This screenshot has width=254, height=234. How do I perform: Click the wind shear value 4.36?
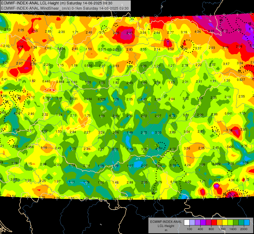[231, 180]
